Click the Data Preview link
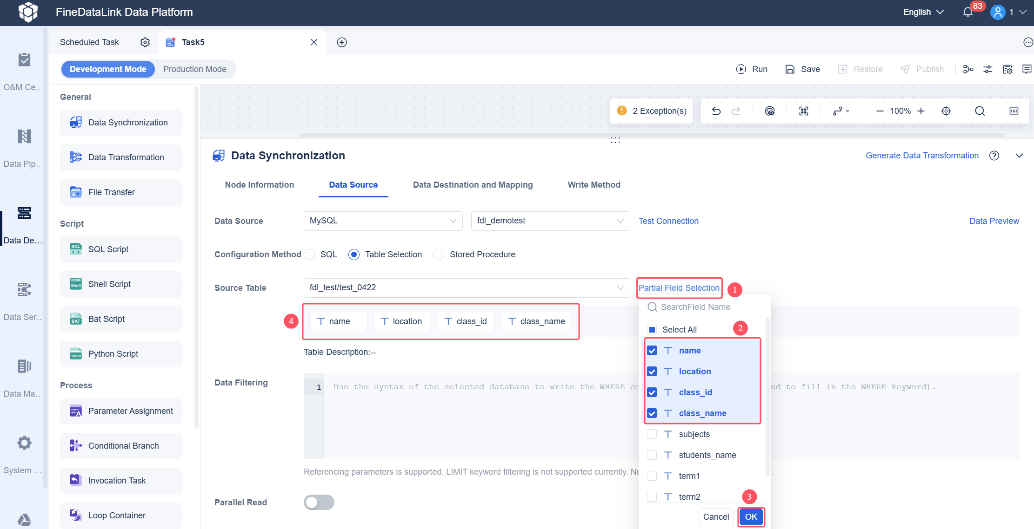Image resolution: width=1034 pixels, height=529 pixels. point(994,221)
